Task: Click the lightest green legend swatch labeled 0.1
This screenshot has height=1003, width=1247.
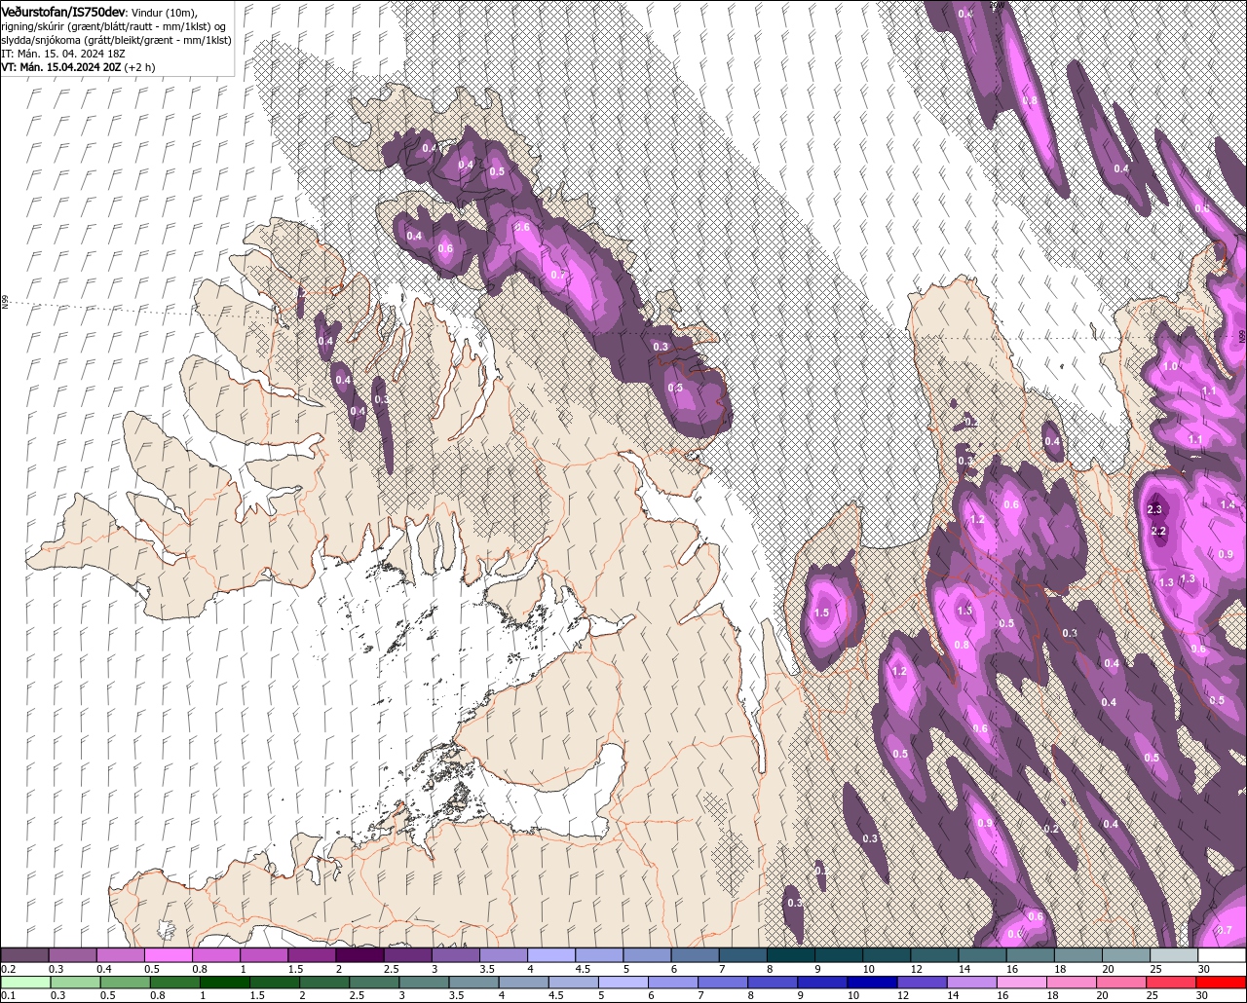Action: pos(24,982)
